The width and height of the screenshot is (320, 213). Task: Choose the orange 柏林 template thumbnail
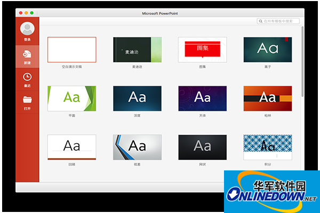point(268,99)
